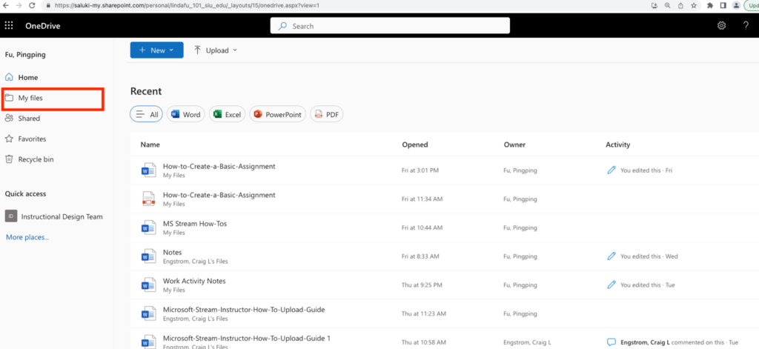Image resolution: width=759 pixels, height=349 pixels.
Task: Click the 'Thu at 10:58 AM' opened time
Action: 423,342
